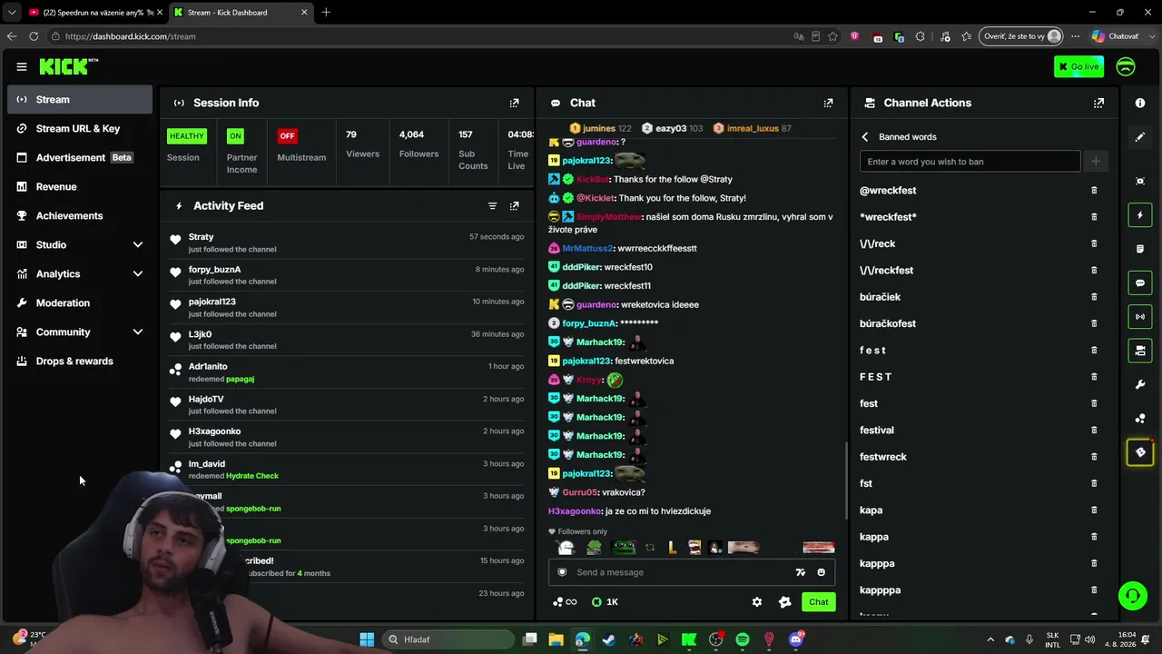
Task: Go back from Banned words list
Action: (x=865, y=137)
